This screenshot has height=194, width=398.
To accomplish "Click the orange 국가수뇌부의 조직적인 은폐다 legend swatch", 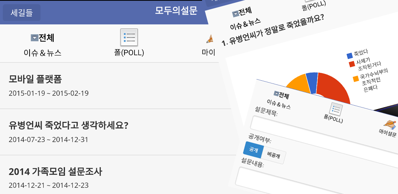I will coord(356,79).
